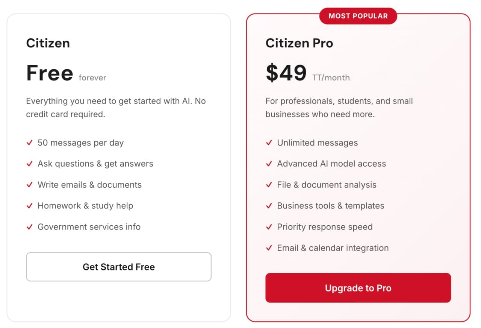Click the Get Started Free button

pyautogui.click(x=118, y=267)
